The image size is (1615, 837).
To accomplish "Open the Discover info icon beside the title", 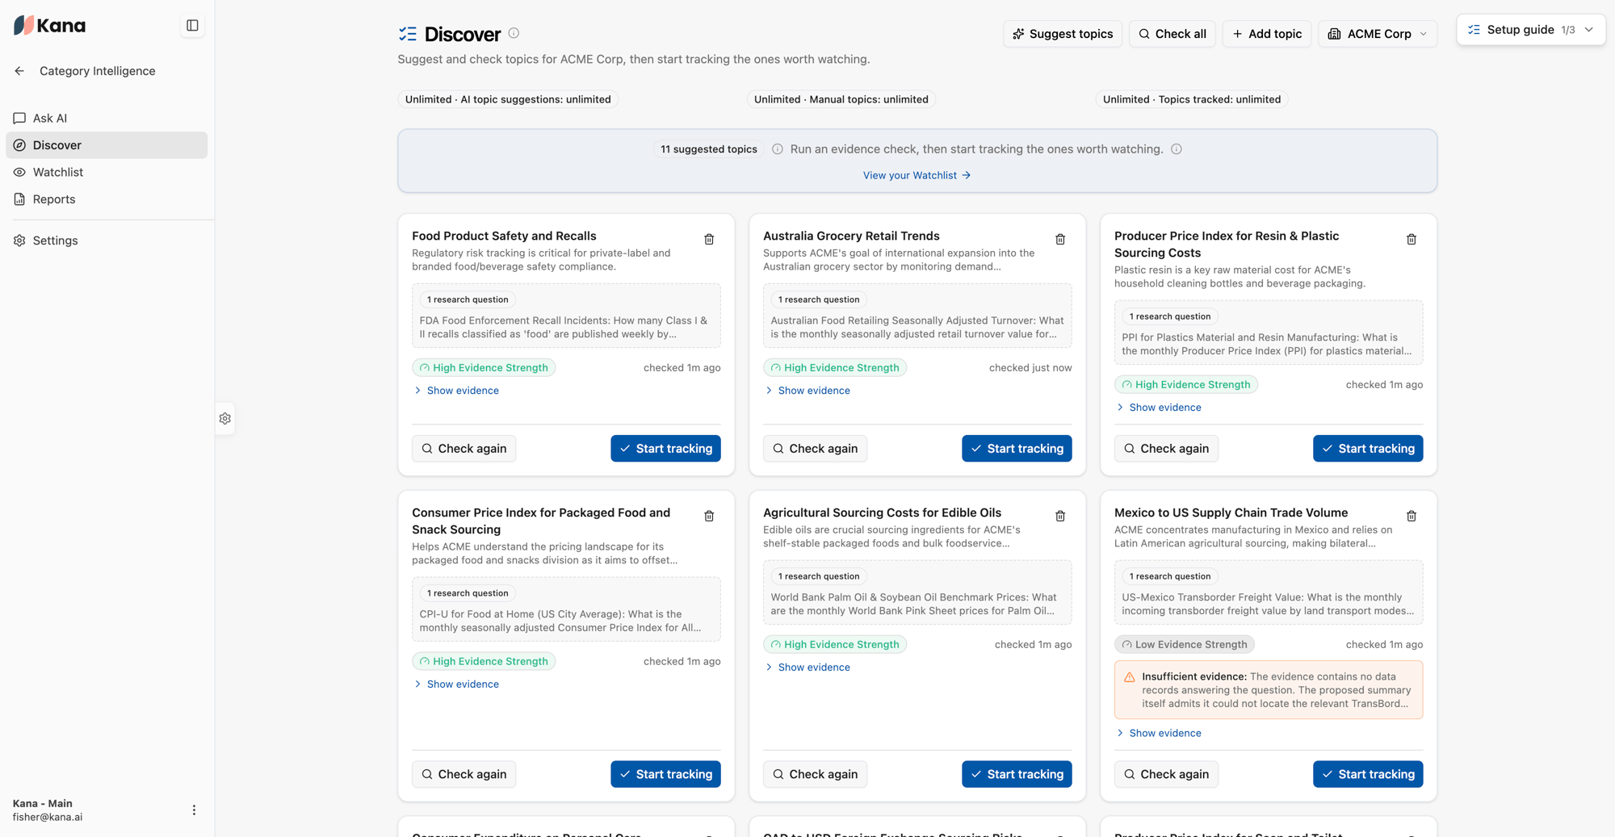I will [514, 33].
